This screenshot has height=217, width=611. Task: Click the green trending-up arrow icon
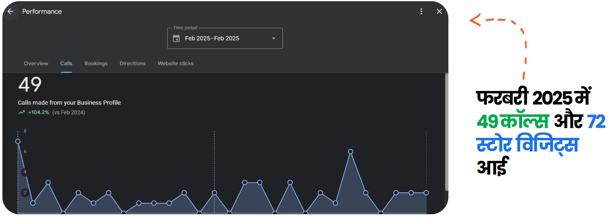21,113
